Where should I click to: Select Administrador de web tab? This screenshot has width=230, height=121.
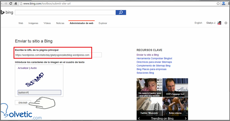tap(82, 23)
